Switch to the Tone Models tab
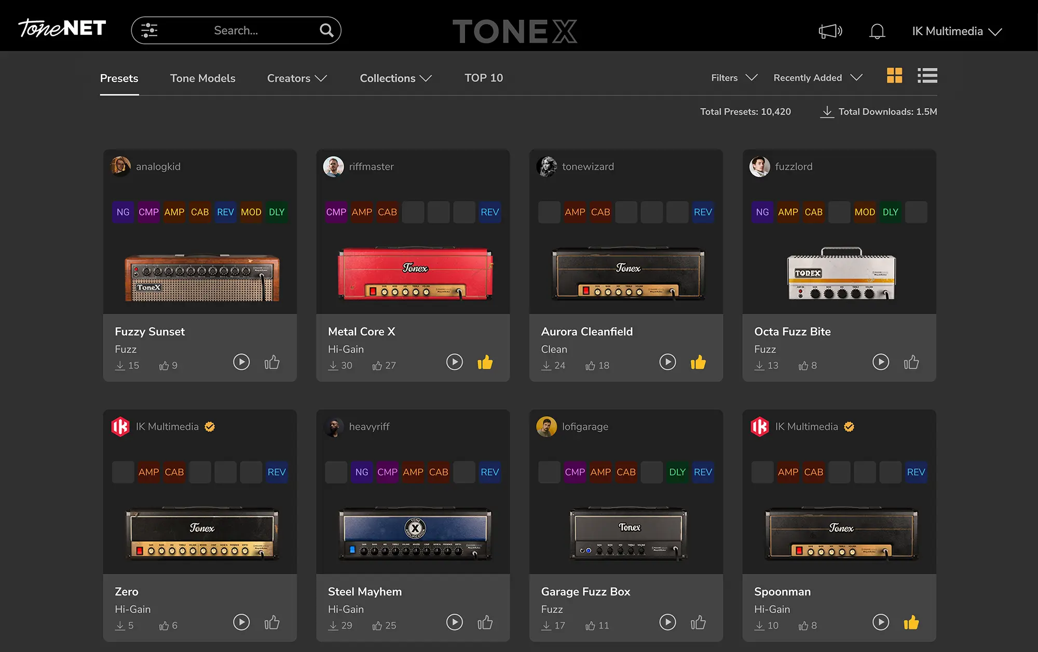The height and width of the screenshot is (652, 1038). coord(202,78)
